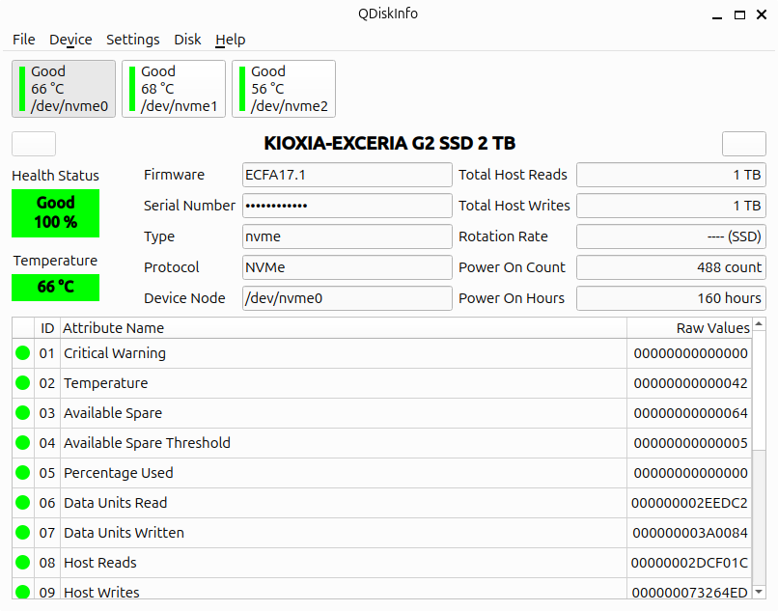Viewport: 778px width, 611px height.
Task: Click the Raw Values column header
Action: click(x=689, y=328)
